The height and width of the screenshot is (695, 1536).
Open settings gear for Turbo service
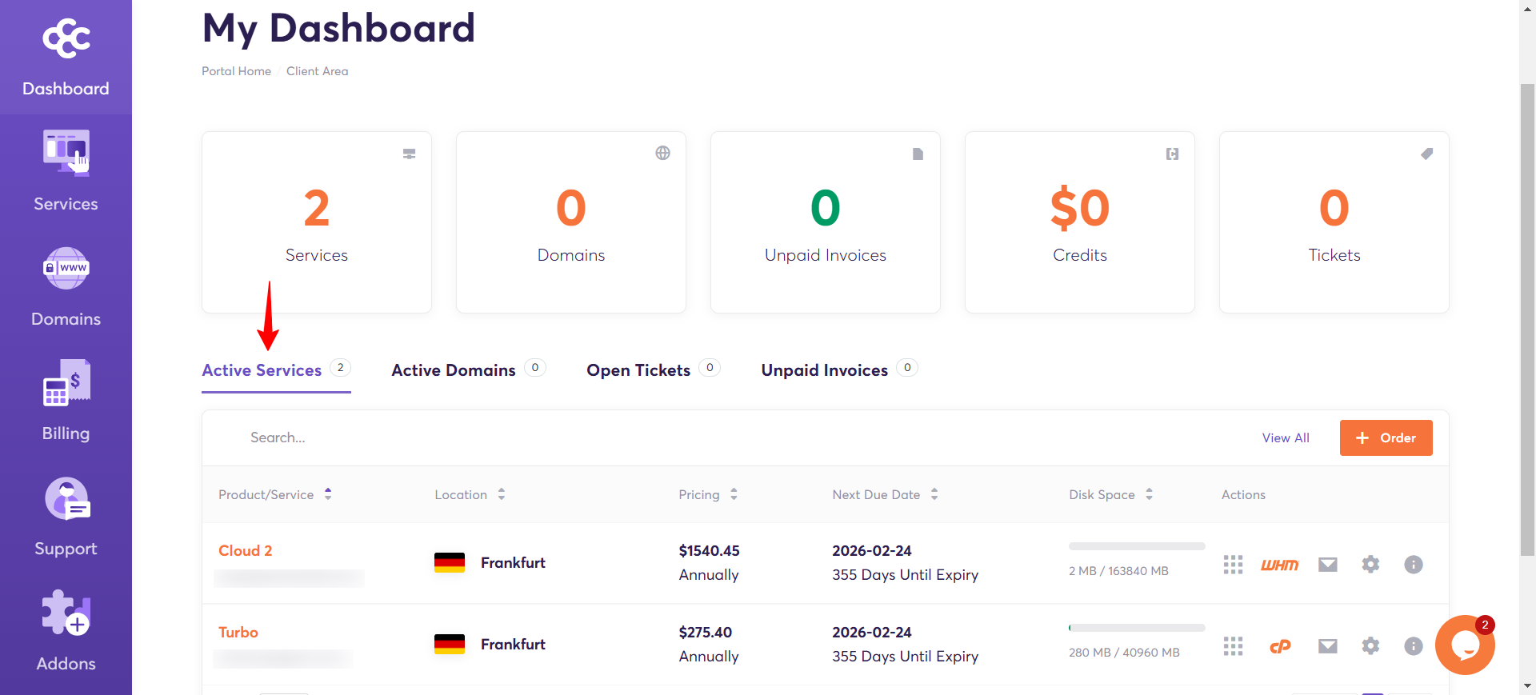click(x=1370, y=646)
